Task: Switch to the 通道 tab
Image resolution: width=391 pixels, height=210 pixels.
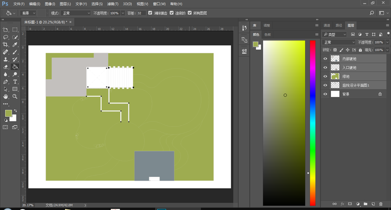Action: [x=327, y=25]
